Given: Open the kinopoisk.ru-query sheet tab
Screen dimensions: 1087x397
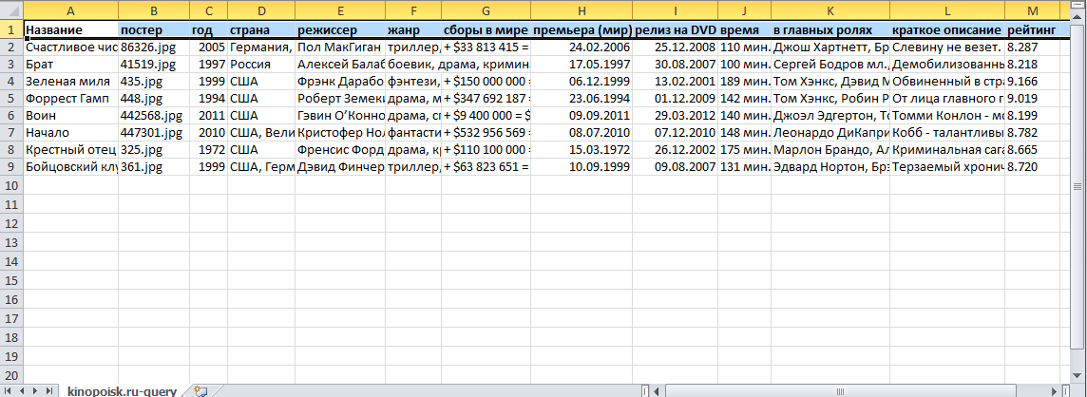Looking at the screenshot, I should (x=122, y=391).
